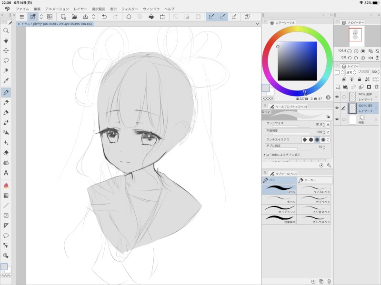Image resolution: width=381 pixels, height=285 pixels.
Task: Select the 丸ペン sub tool
Action: 279,199
